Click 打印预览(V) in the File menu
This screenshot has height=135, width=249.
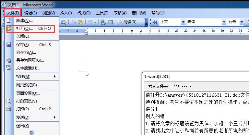(x=27, y=101)
